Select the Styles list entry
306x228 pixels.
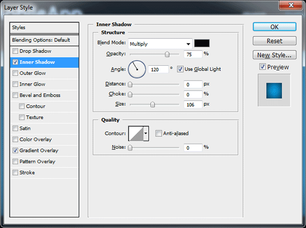[44, 28]
